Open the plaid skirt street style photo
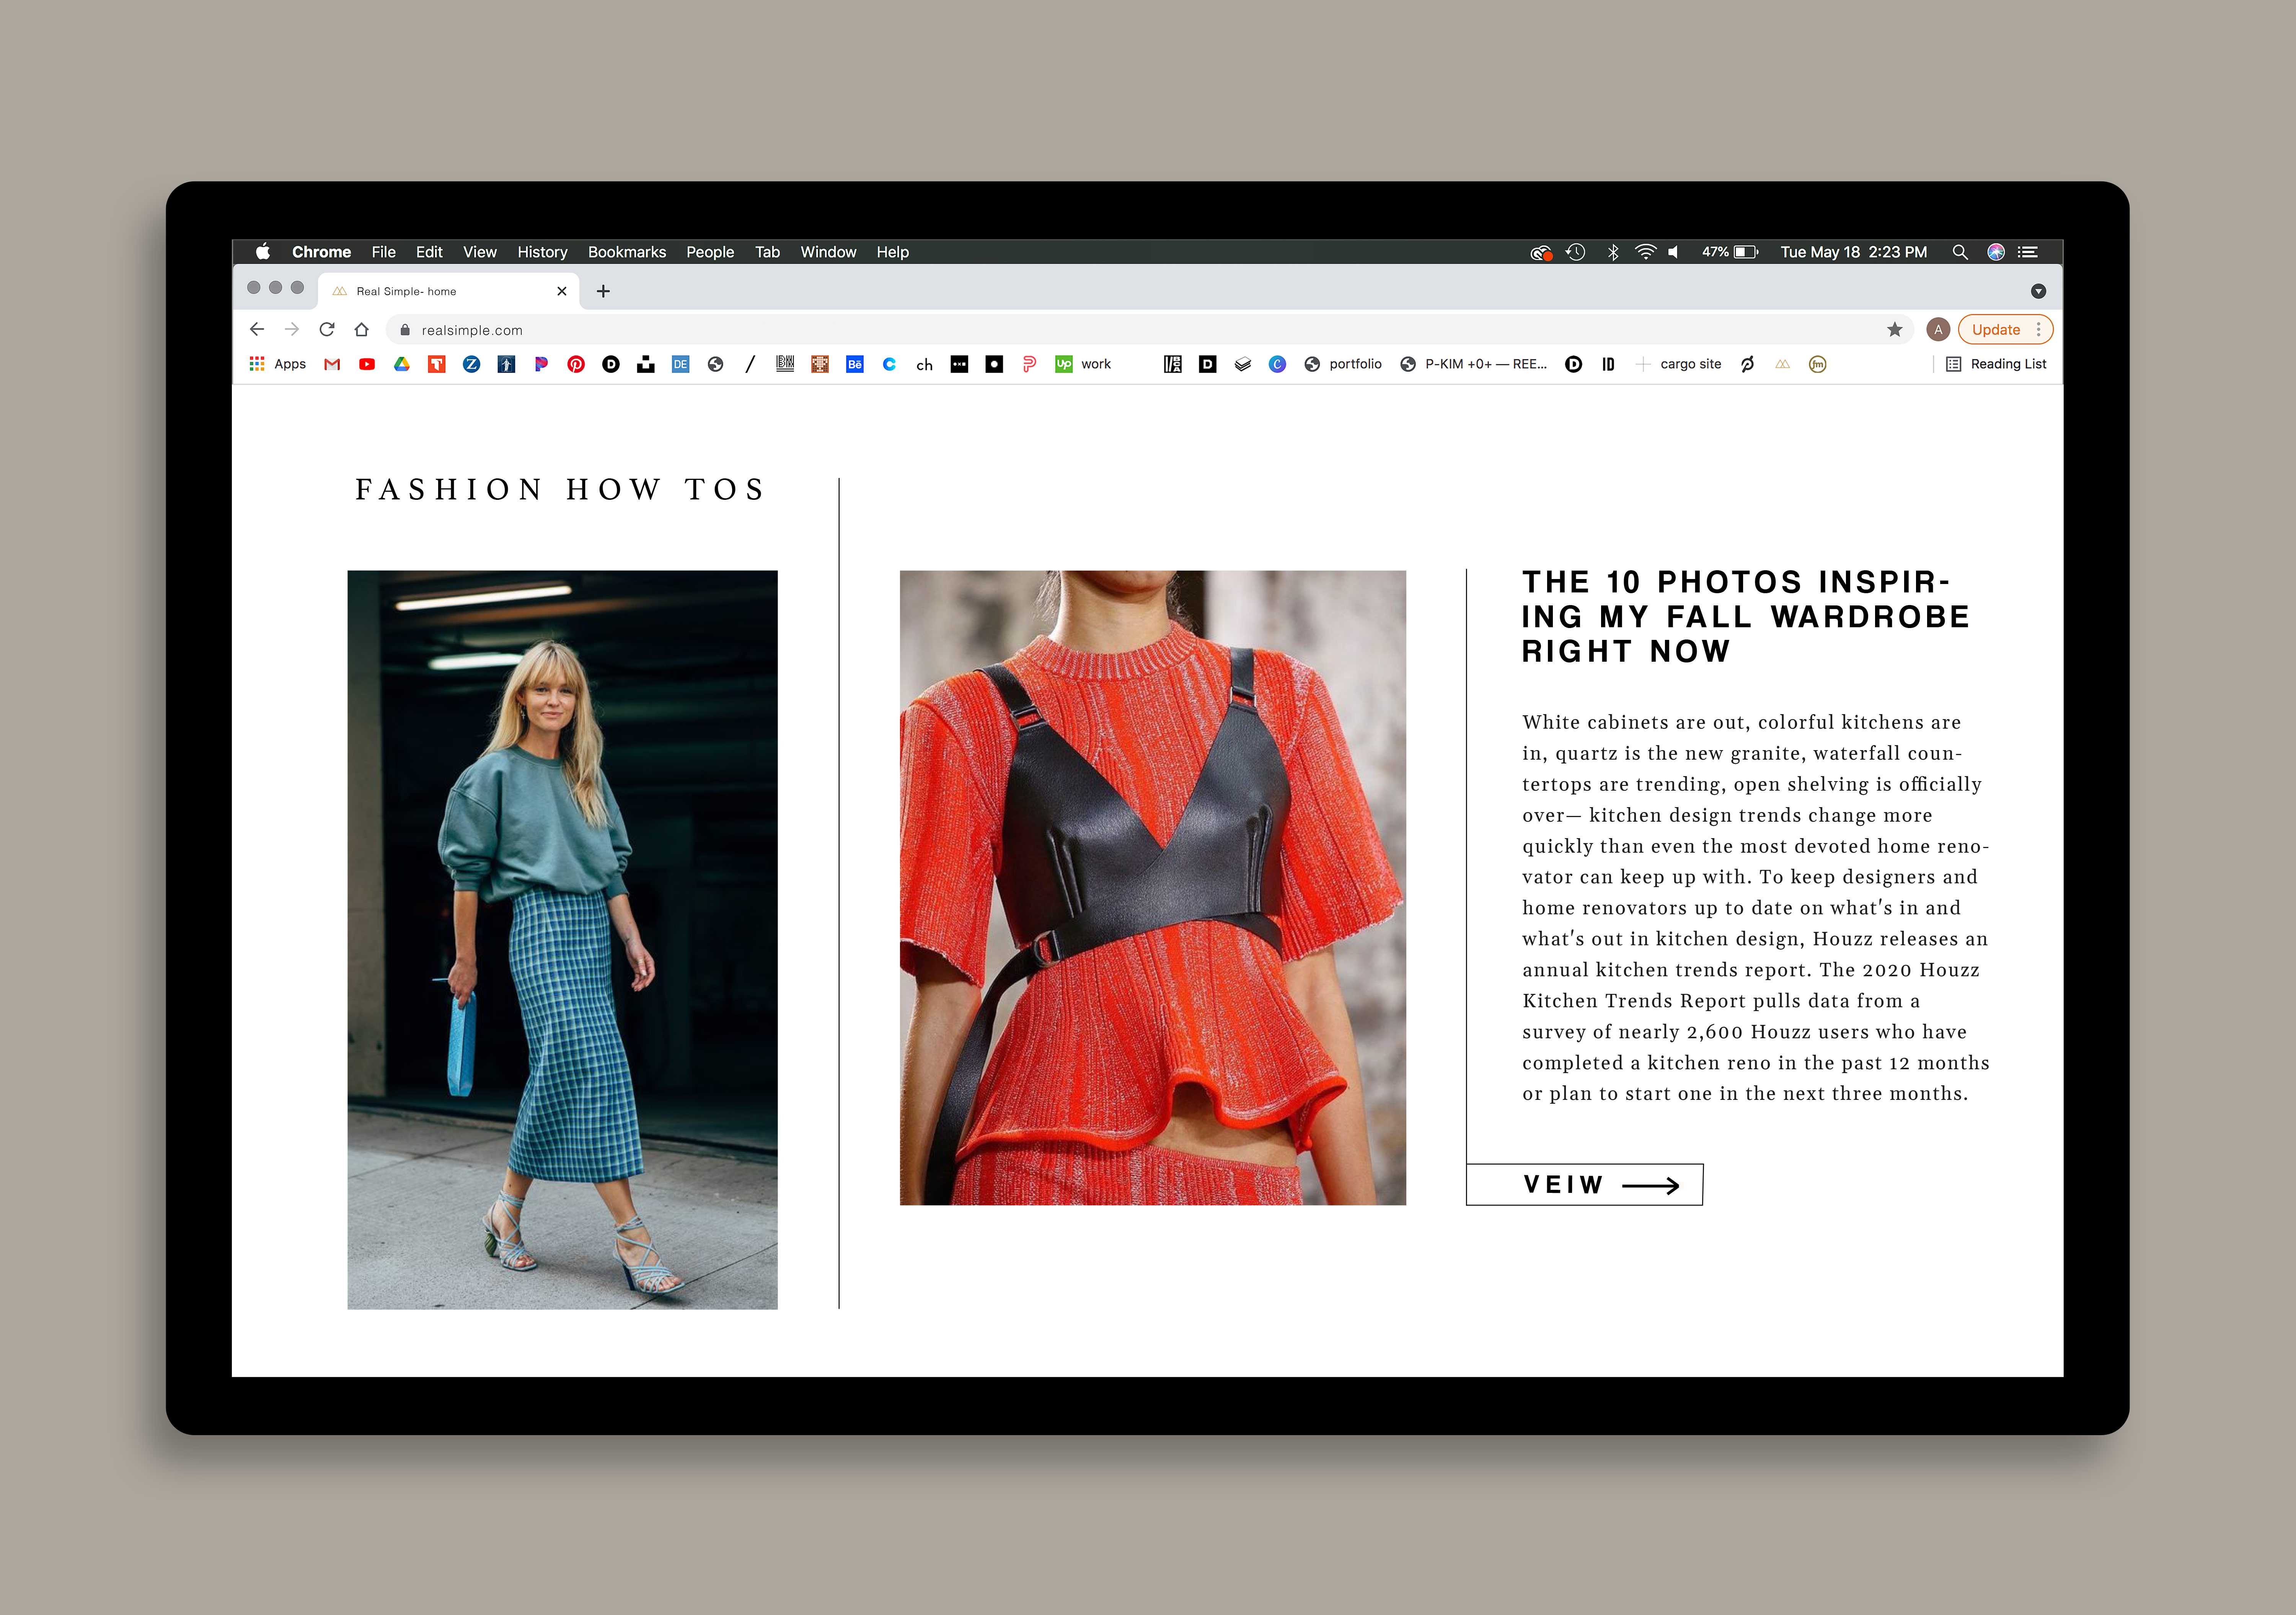This screenshot has width=2296, height=1615. coord(562,940)
